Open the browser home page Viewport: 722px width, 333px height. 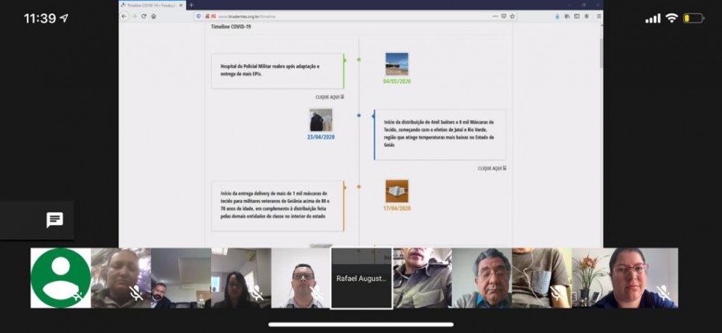pyautogui.click(x=153, y=16)
